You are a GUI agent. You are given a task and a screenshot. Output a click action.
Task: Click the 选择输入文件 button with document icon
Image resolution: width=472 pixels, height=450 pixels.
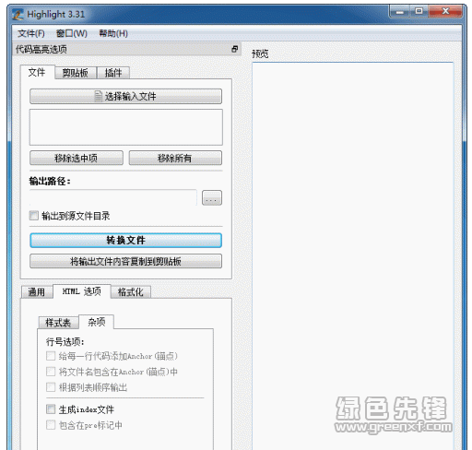(125, 97)
